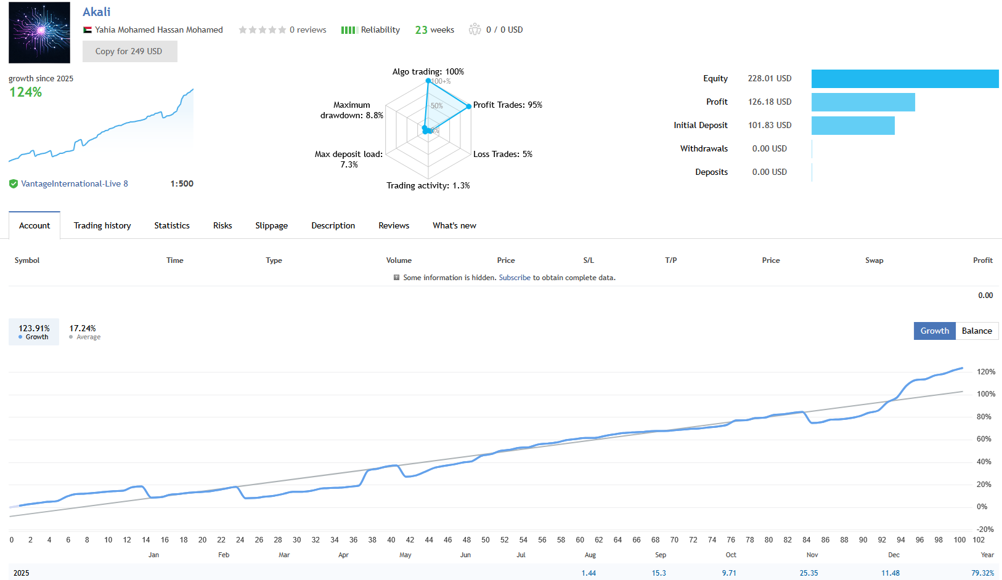Switch to the Statistics tab
This screenshot has width=1002, height=580.
pyautogui.click(x=171, y=225)
